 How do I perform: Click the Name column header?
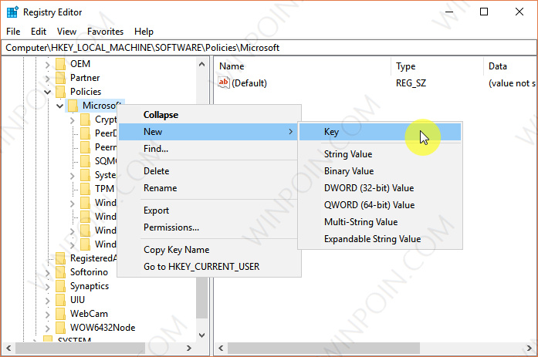303,66
